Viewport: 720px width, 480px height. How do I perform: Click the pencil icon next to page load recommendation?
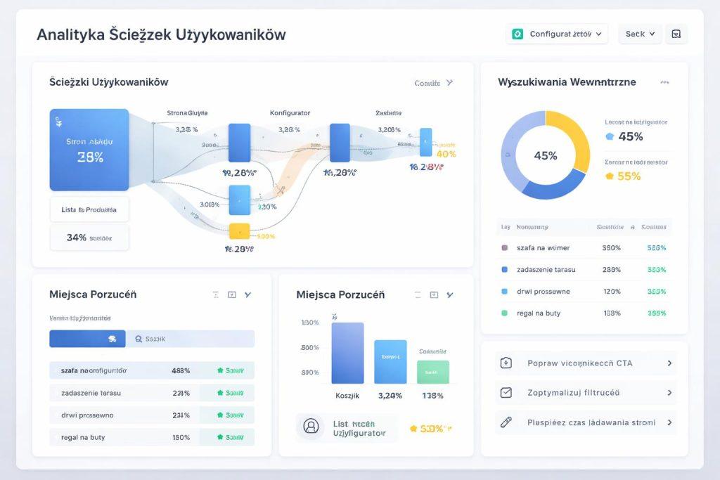click(506, 422)
